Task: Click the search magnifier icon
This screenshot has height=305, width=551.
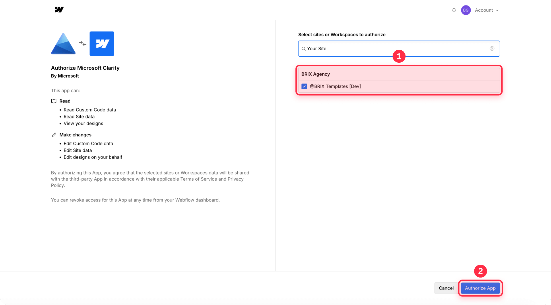Action: 304,49
